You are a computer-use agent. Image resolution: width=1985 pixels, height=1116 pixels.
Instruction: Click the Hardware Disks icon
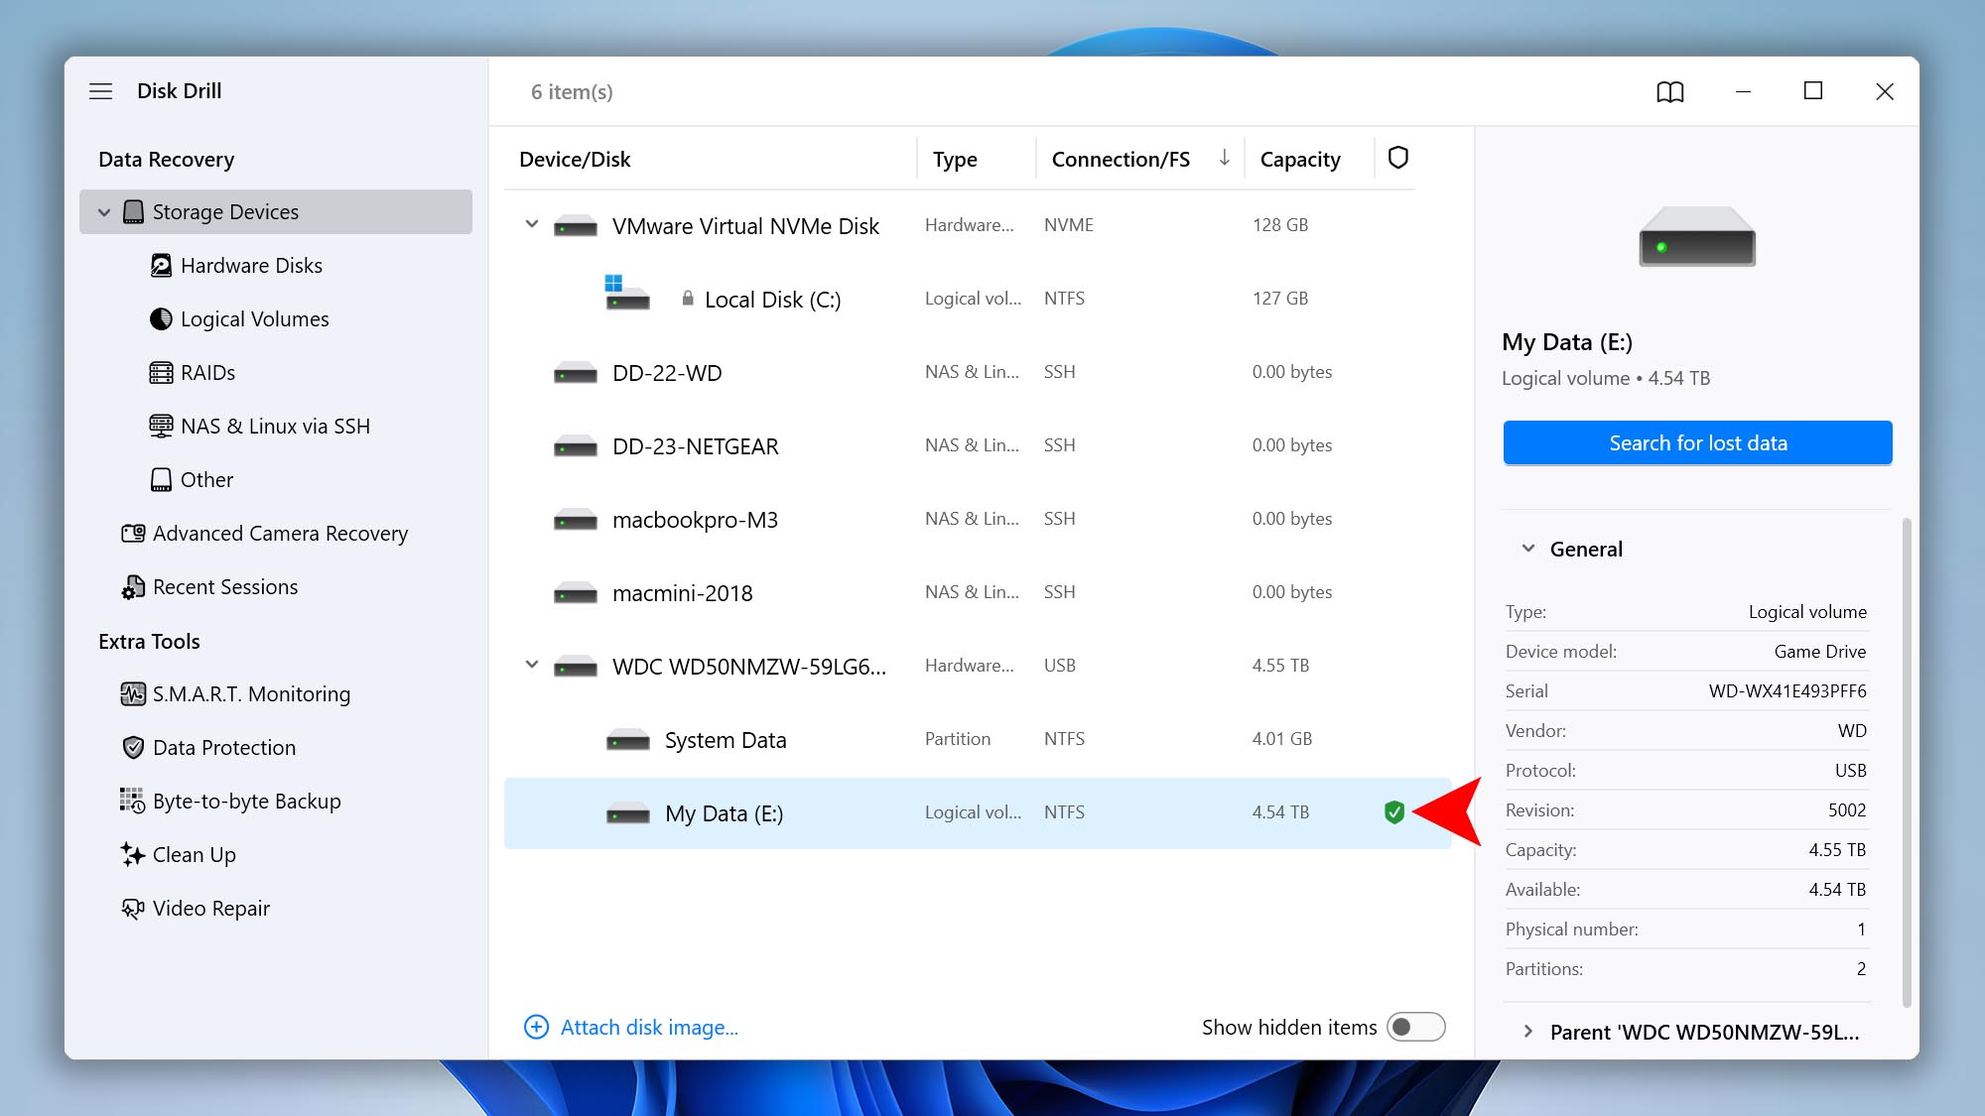tap(161, 266)
